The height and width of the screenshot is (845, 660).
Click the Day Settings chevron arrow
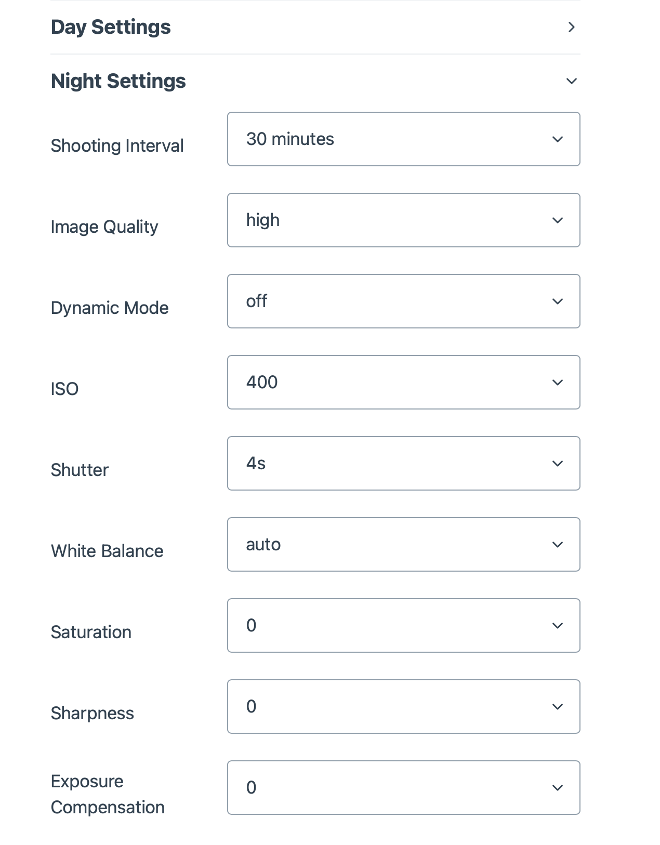[572, 27]
